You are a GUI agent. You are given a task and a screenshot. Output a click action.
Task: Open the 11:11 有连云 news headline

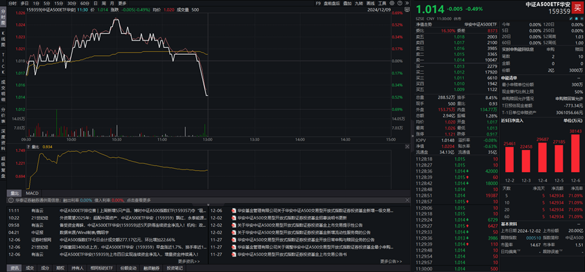[x=133, y=211]
